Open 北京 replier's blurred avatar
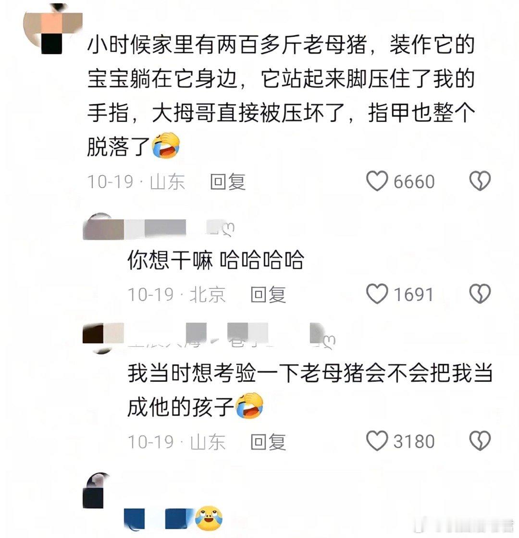 (103, 226)
